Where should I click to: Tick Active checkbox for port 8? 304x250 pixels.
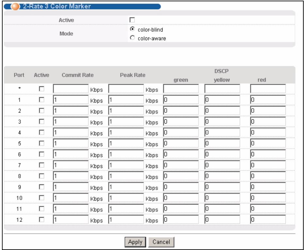[x=41, y=176]
